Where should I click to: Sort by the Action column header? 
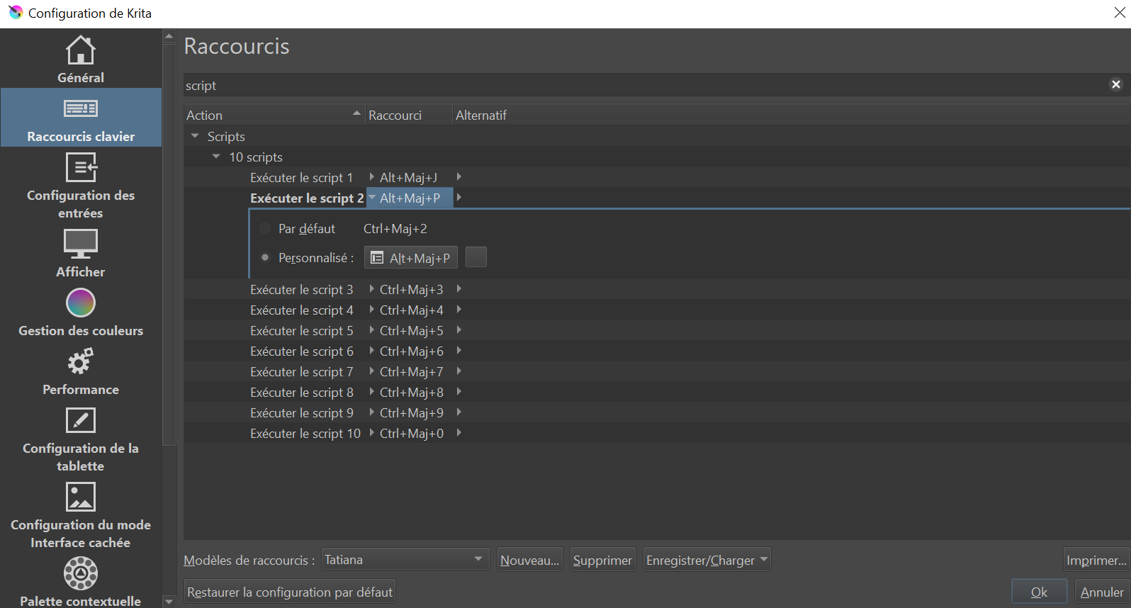click(273, 115)
